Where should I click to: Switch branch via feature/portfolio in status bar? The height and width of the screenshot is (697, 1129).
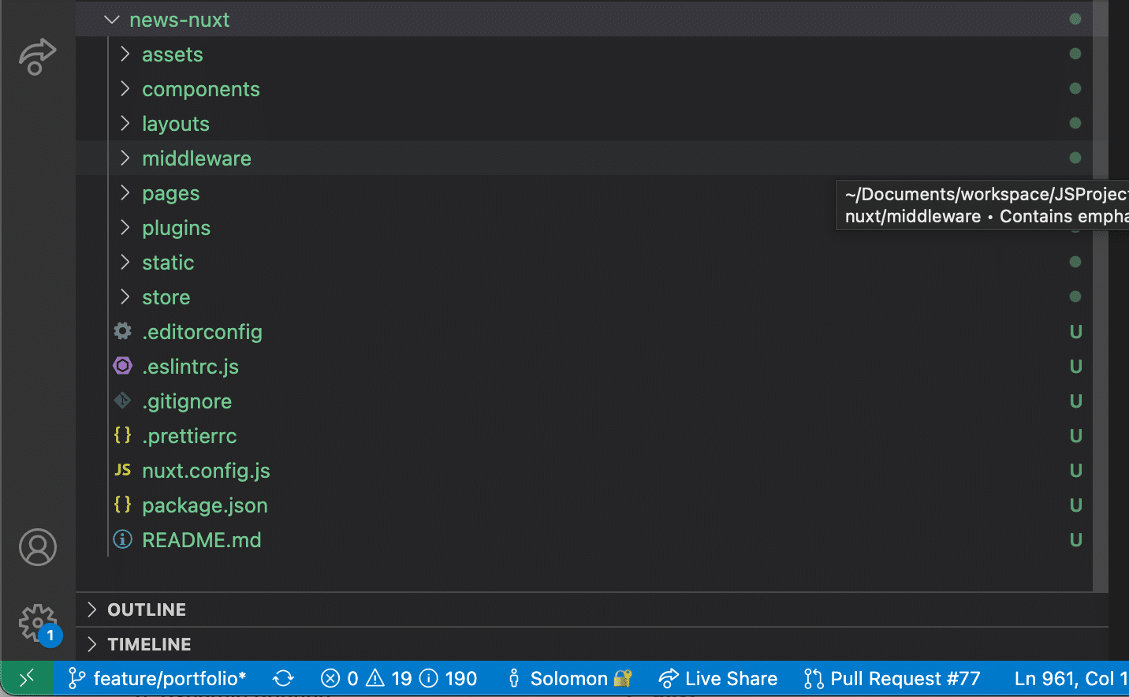point(157,678)
